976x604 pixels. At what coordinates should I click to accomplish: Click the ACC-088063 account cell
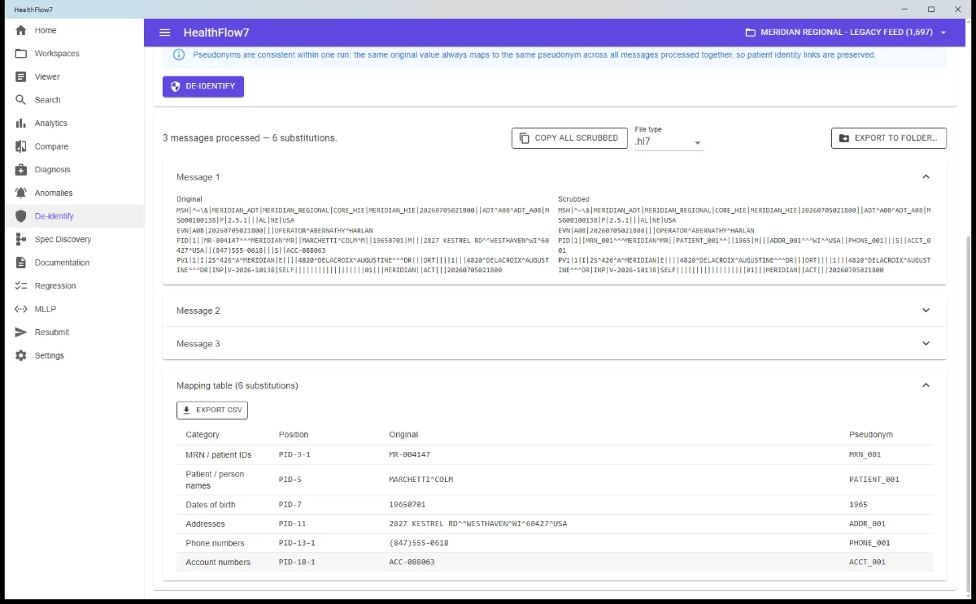tap(412, 563)
